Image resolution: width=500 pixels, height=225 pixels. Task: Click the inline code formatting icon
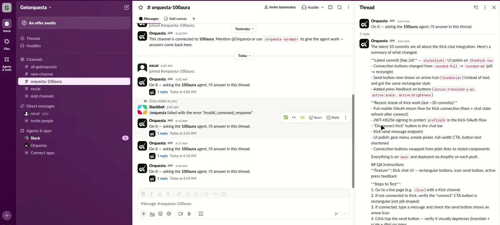(215, 194)
